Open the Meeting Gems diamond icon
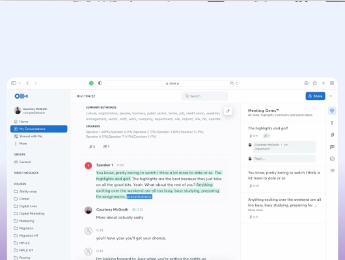 [332, 110]
